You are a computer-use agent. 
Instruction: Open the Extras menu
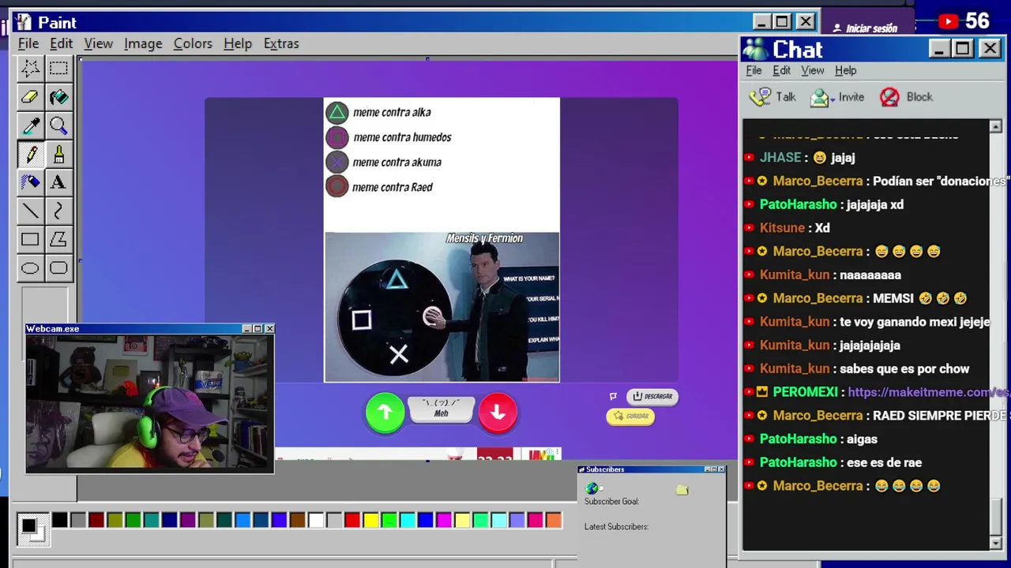[281, 43]
